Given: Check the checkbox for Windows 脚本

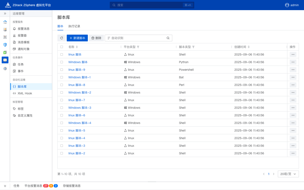Looking at the screenshot, I should tap(61, 62).
